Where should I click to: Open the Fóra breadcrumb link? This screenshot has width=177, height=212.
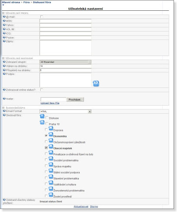26,2
